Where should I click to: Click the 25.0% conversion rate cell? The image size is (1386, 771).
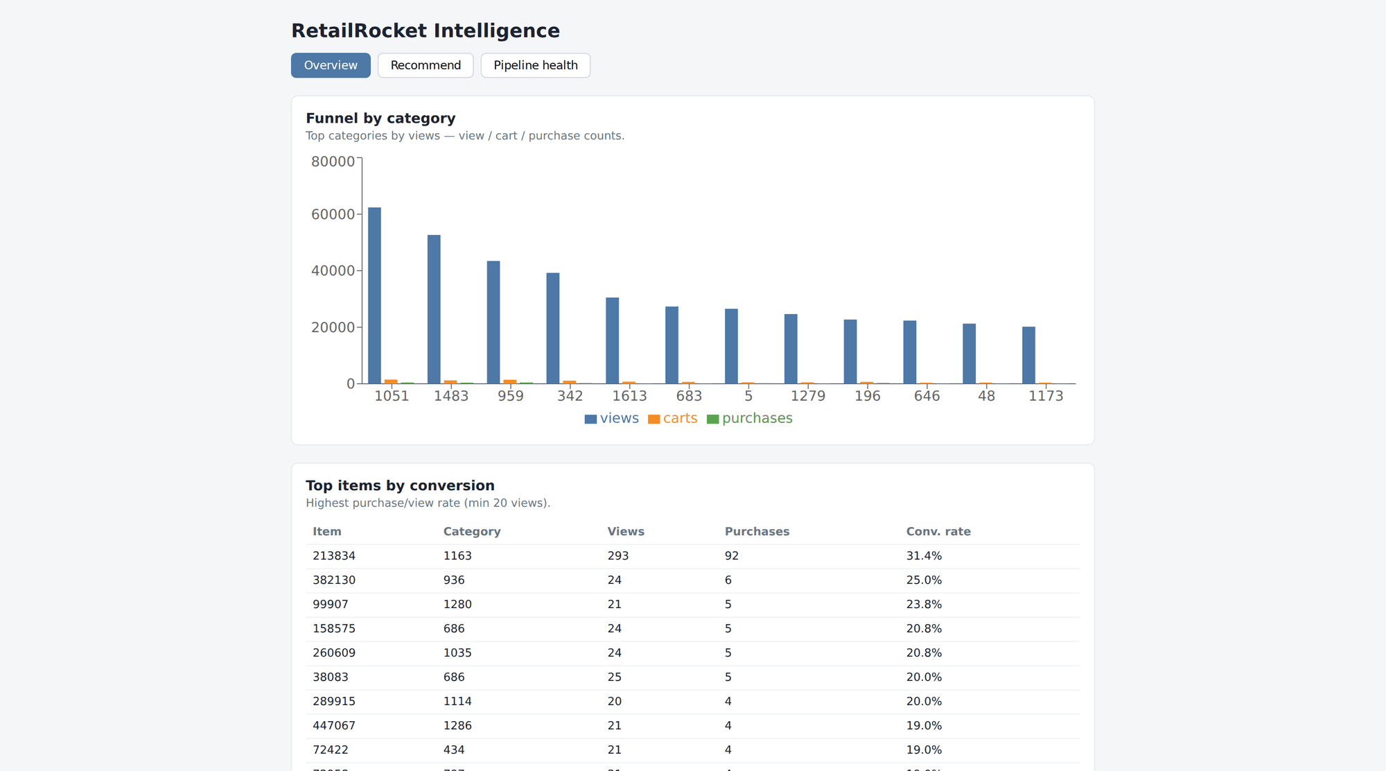[x=924, y=580]
